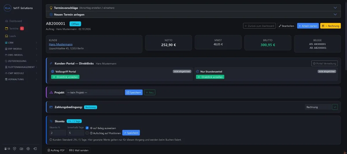
Task: Click the WoA company logo
Action: 8,8
